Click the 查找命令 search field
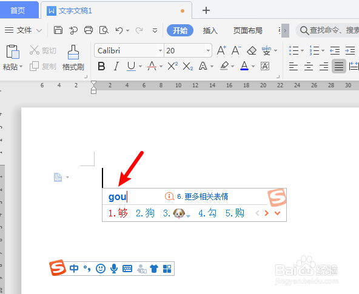 pos(327,30)
